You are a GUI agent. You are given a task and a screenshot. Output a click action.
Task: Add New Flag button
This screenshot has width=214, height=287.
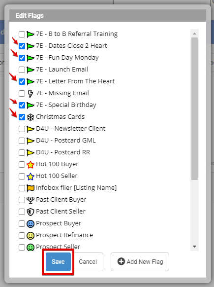tap(140, 262)
